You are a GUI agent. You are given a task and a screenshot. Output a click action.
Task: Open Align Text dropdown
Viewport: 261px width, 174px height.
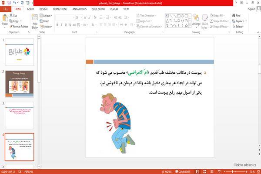(x=144, y=21)
